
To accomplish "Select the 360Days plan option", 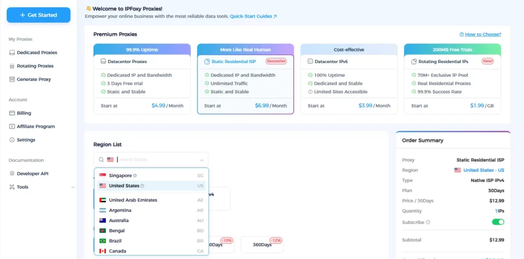I will point(262,245).
